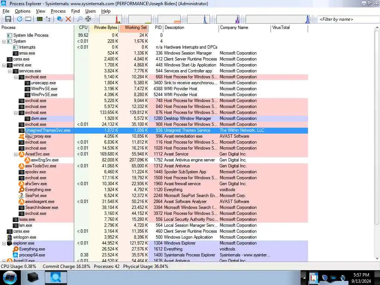Click the vertical scrollbar down arrow
The width and height of the screenshot is (380, 285).
click(x=377, y=259)
